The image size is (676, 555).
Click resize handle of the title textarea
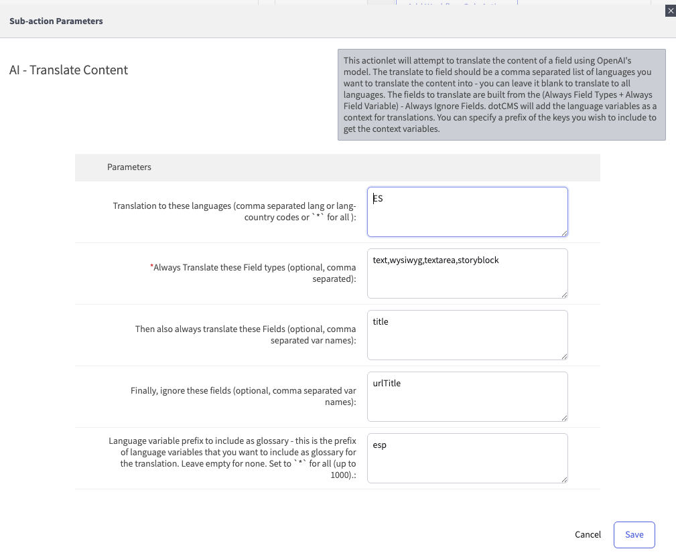point(564,355)
